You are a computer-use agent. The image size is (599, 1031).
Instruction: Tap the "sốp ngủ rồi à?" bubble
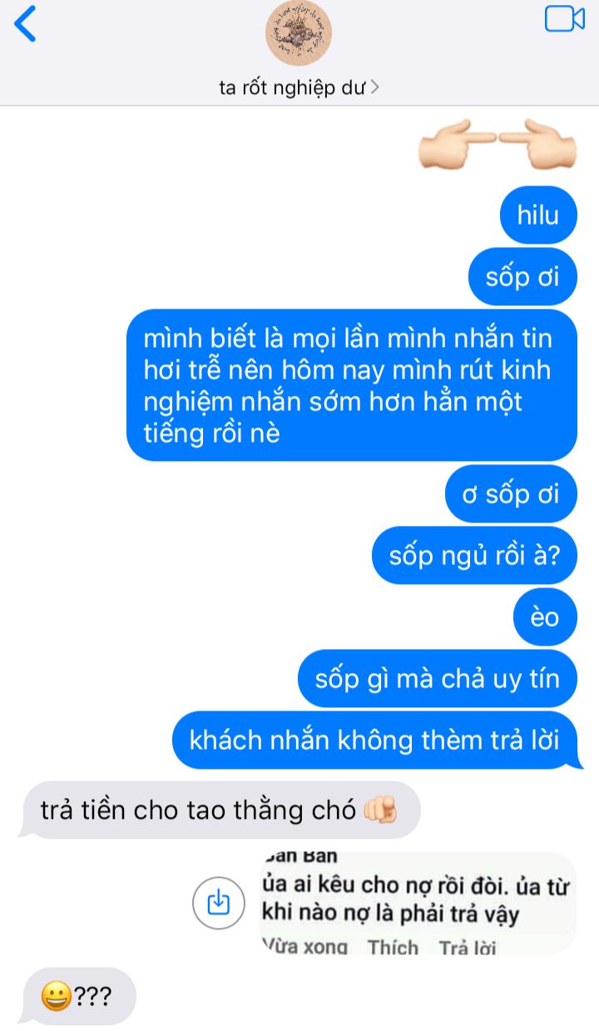[474, 555]
